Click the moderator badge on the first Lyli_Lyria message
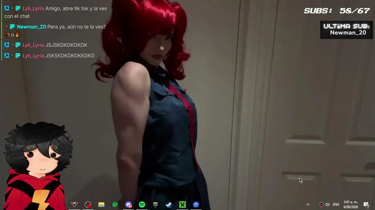 point(7,8)
